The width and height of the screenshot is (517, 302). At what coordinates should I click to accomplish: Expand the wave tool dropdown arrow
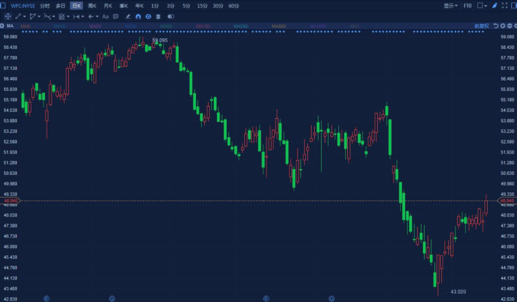[x=54, y=16]
